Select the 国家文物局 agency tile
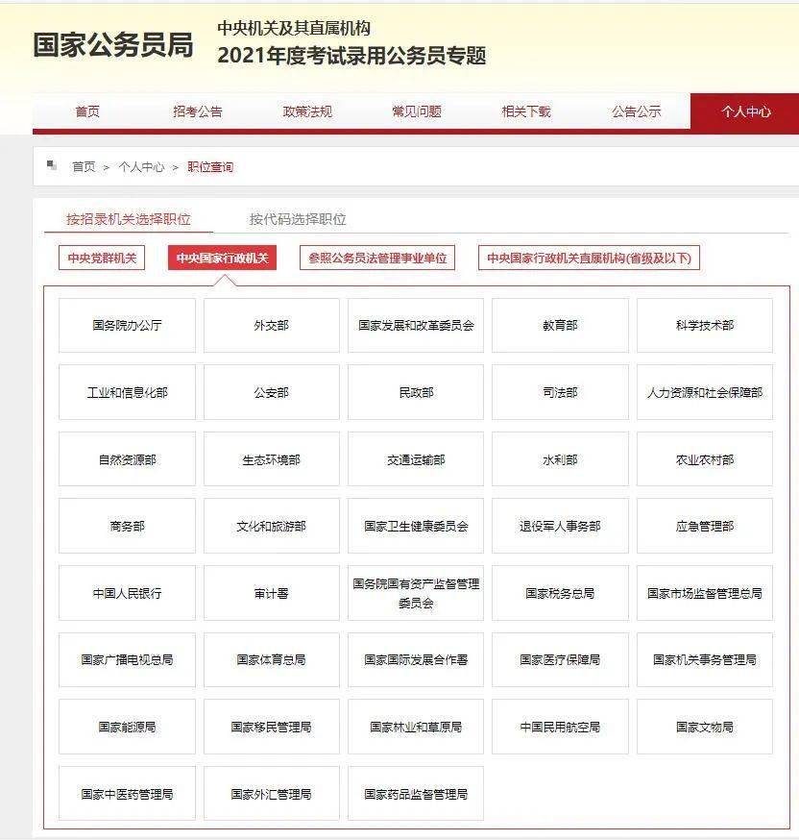Viewport: 799px width, 840px height. [x=705, y=727]
